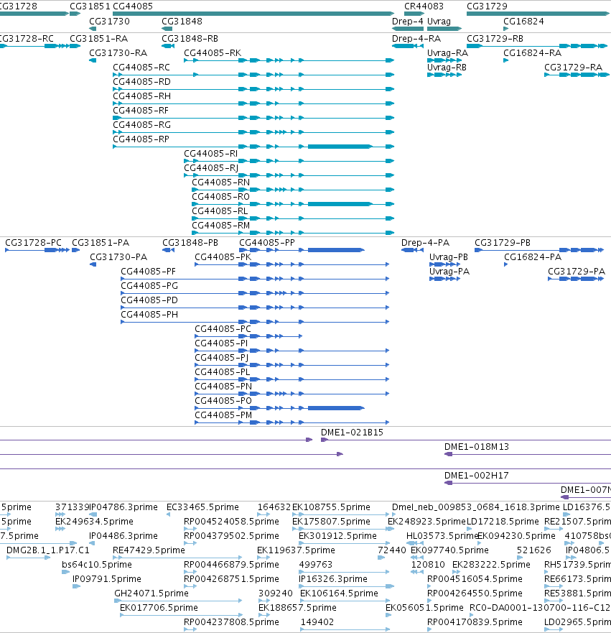Click EST DMG2B.1_1.P17.C1
The width and height of the screenshot is (611, 633).
(x=47, y=550)
